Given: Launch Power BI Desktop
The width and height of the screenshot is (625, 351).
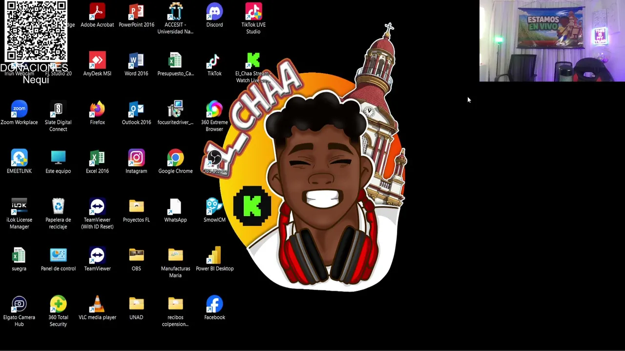Looking at the screenshot, I should point(214,259).
